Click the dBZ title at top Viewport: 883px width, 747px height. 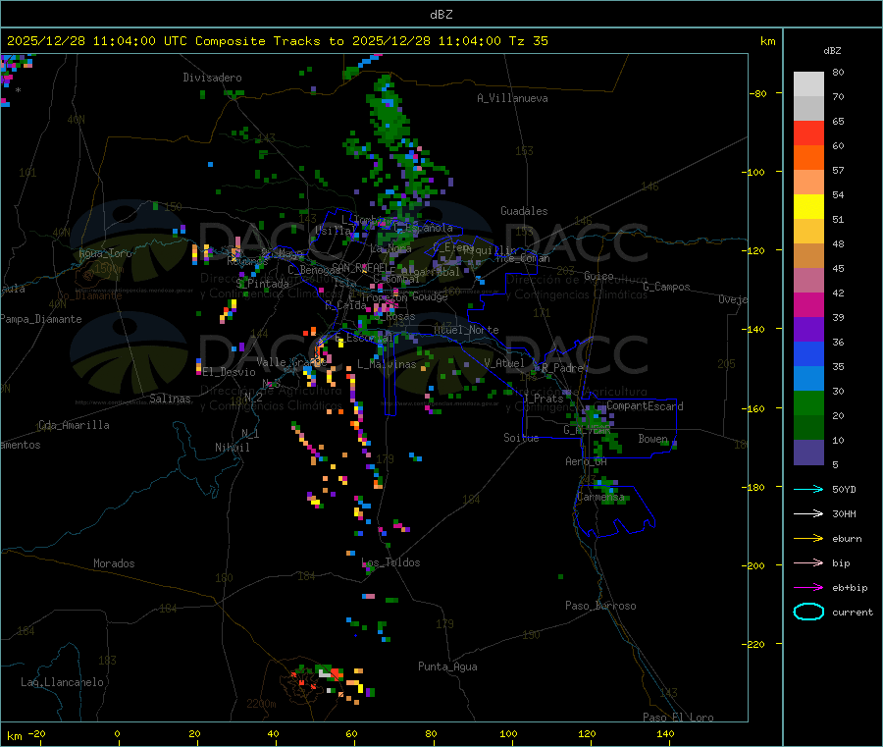click(441, 15)
